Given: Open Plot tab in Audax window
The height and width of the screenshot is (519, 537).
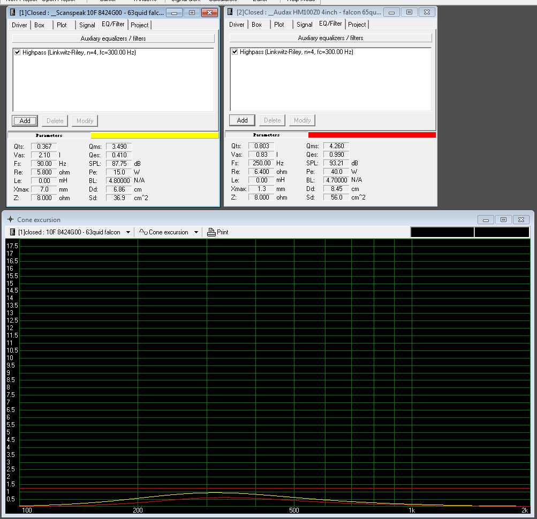Looking at the screenshot, I should [x=279, y=24].
